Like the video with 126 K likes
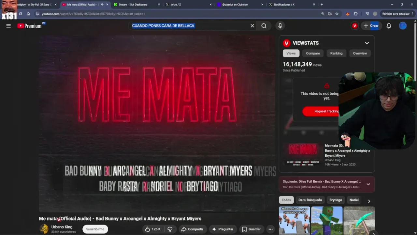This screenshot has height=235, width=417. click(153, 229)
